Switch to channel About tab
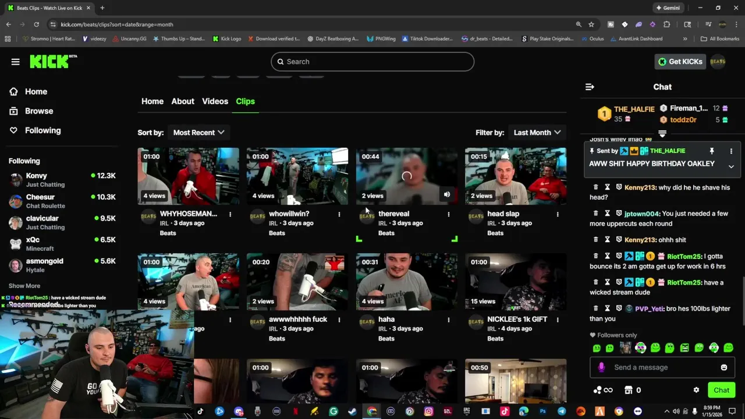This screenshot has height=419, width=745. [x=183, y=101]
